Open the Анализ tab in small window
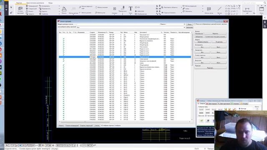Image resolution: width=267 pixels, height=150 pixels. 235,104
